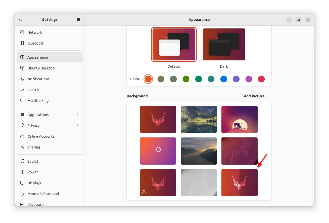Expand the Applications submenu chevron
Image resolution: width=329 pixels, height=223 pixels.
click(77, 115)
